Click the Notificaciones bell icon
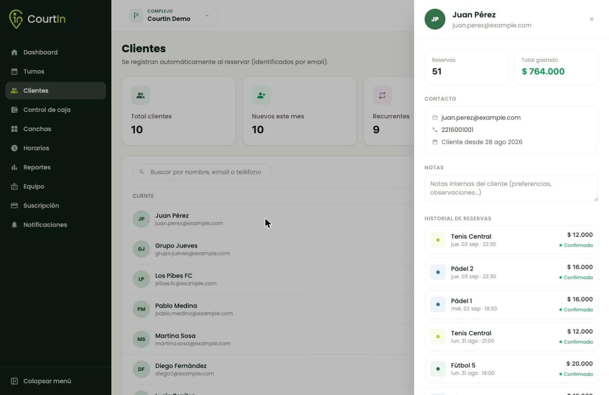Screen dimensions: 609x395 [14, 225]
